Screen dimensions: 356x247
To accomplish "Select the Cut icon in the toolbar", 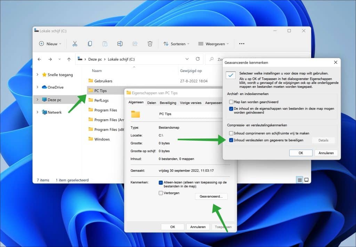I will tap(74, 43).
